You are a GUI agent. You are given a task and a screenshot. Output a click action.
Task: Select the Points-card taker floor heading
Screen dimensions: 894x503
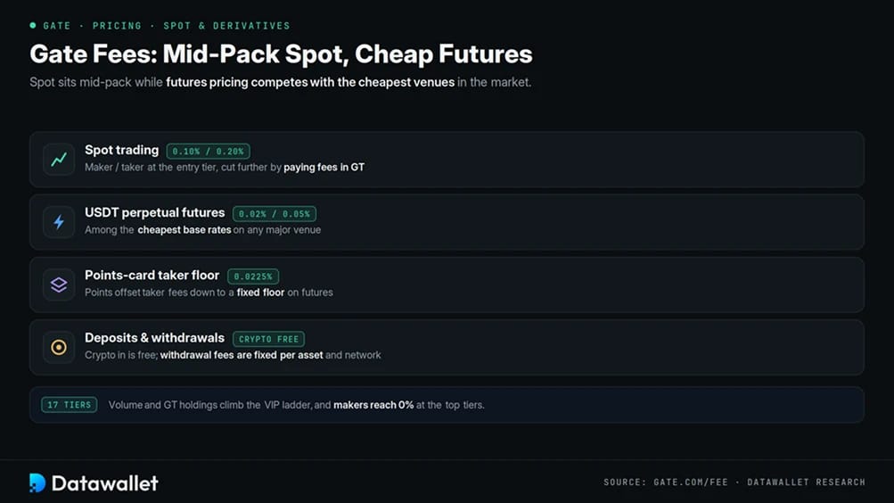pyautogui.click(x=152, y=275)
